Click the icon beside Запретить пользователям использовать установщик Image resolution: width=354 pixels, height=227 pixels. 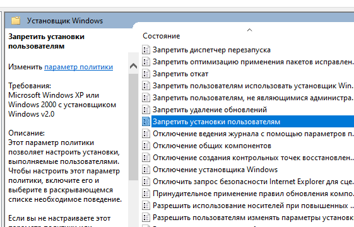click(146, 86)
